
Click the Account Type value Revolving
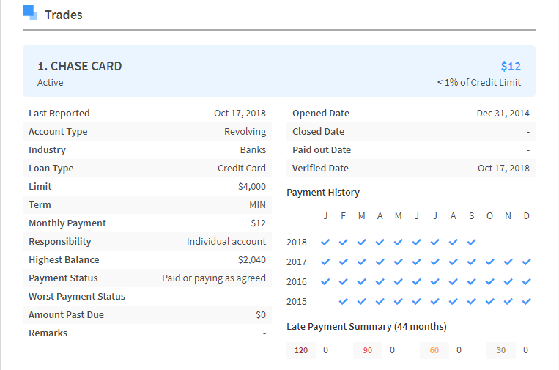click(245, 132)
